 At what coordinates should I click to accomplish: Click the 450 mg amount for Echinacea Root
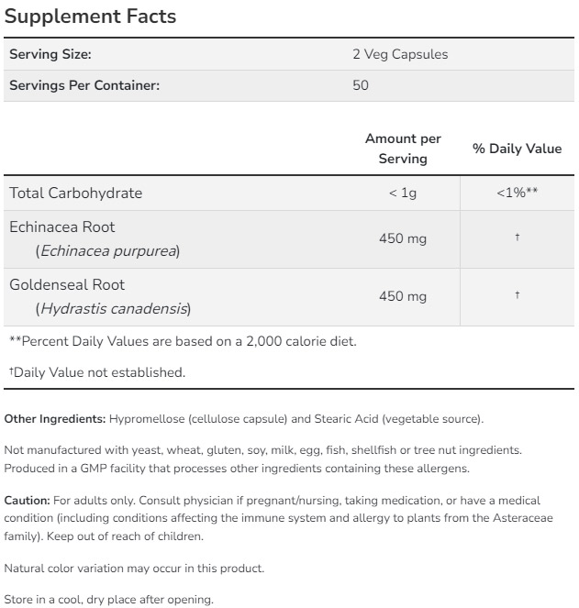403,238
